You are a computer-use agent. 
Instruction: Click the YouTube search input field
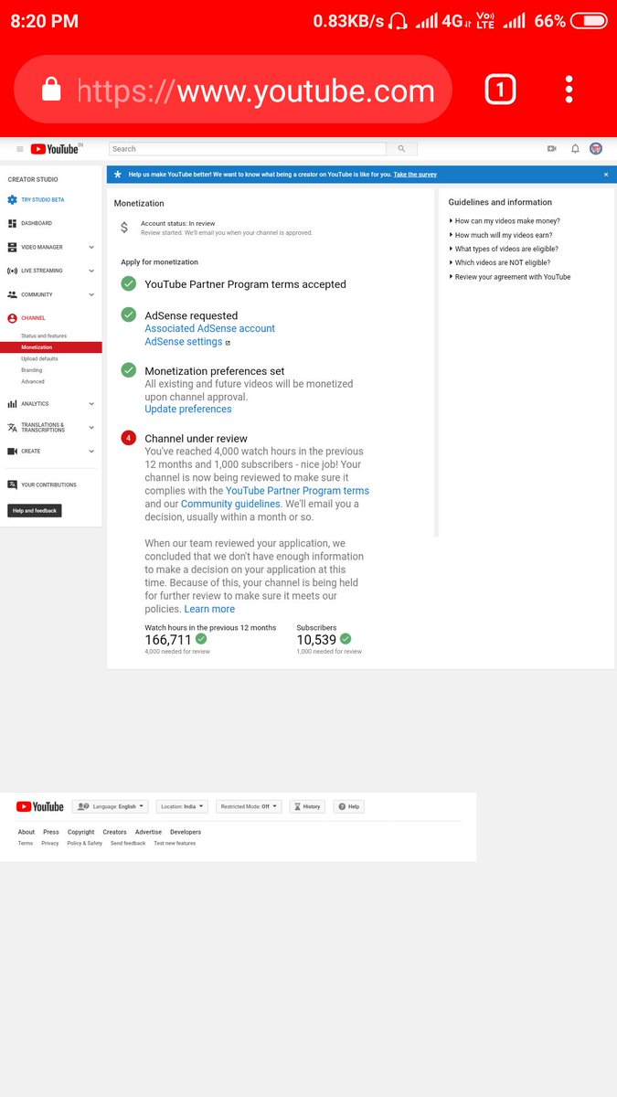(247, 149)
